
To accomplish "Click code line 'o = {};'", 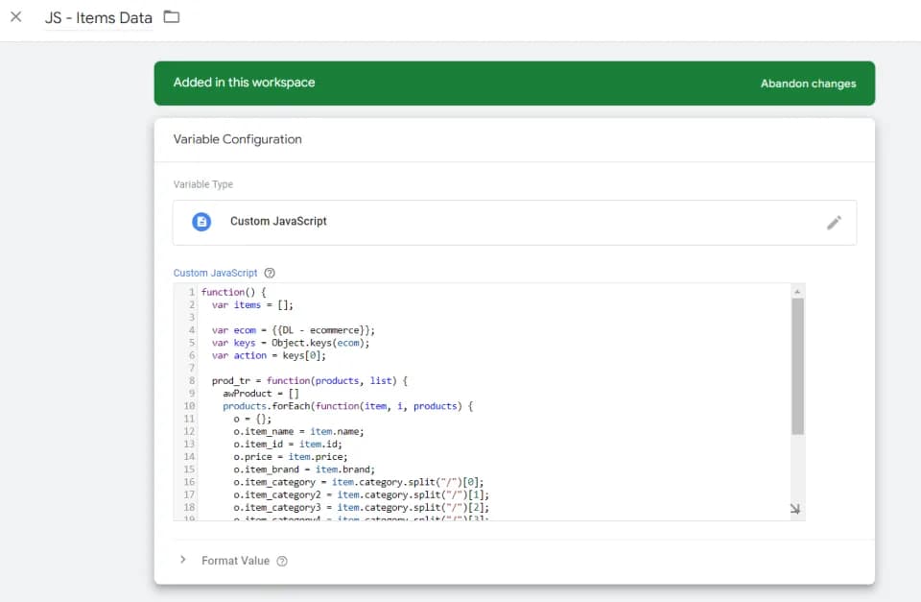I will coord(252,420).
